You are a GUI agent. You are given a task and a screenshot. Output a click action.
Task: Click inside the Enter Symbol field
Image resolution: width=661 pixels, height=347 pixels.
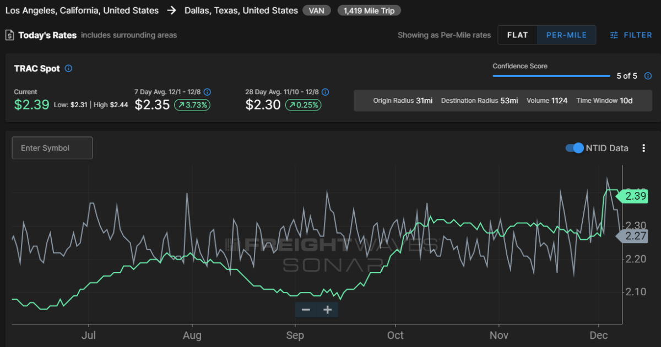(x=52, y=148)
